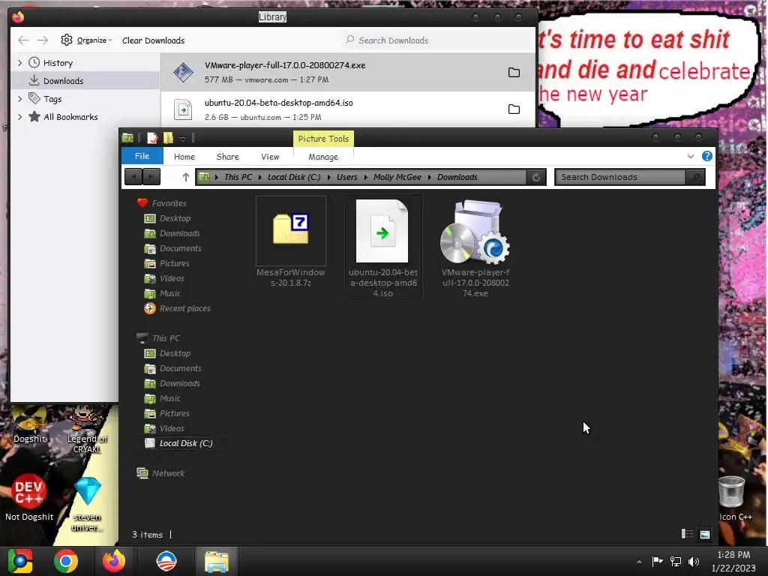Image resolution: width=768 pixels, height=576 pixels.
Task: Select Favorites in navigation pane
Action: click(162, 202)
